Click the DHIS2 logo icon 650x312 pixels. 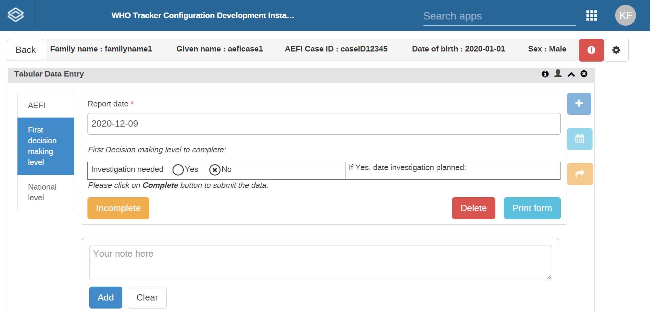(16, 15)
